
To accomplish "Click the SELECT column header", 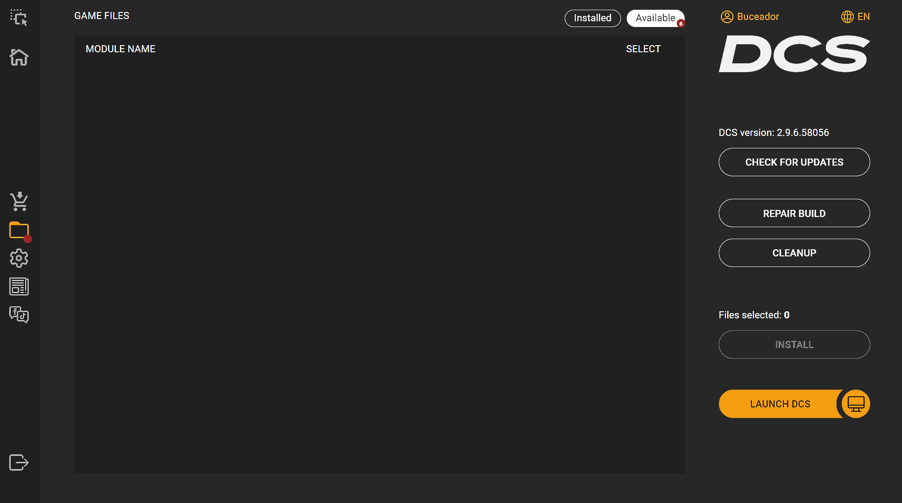I will (x=643, y=49).
